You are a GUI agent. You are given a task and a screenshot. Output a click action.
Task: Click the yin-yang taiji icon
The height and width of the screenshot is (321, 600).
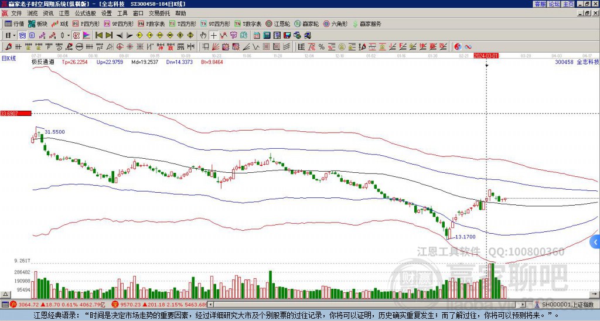click(458, 47)
